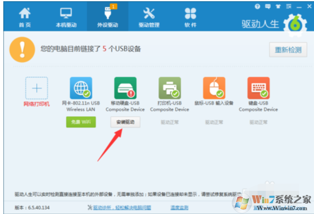Click the version 6.5.40.134 text
314x214 pixels.
click(32, 208)
